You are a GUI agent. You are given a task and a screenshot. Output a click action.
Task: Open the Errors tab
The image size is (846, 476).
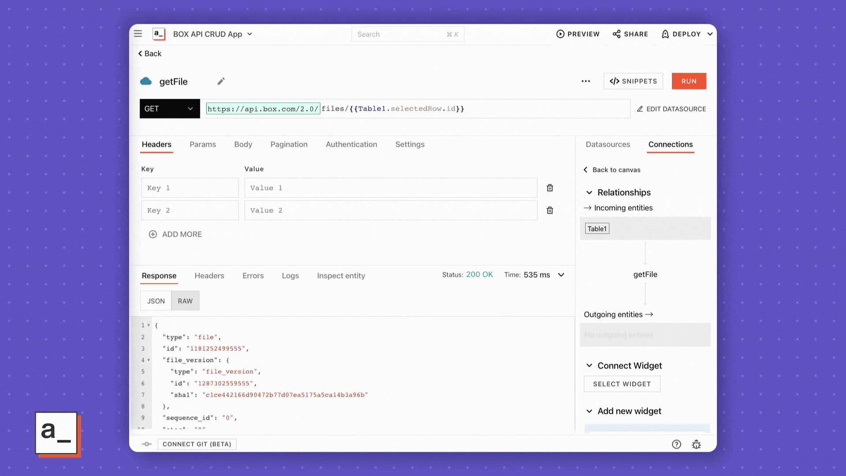tap(253, 276)
